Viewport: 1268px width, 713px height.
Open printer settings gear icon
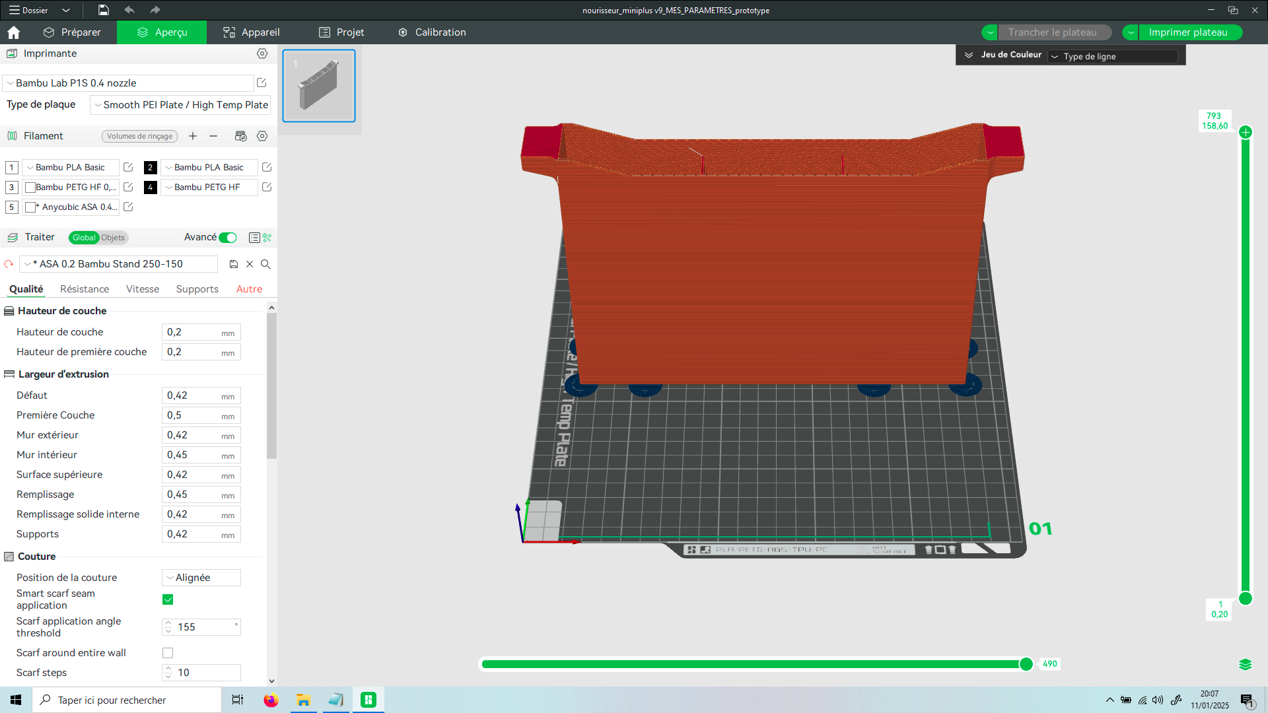pos(262,53)
